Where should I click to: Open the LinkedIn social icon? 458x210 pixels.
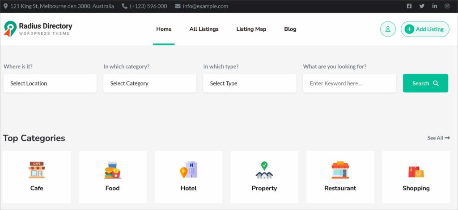point(435,6)
